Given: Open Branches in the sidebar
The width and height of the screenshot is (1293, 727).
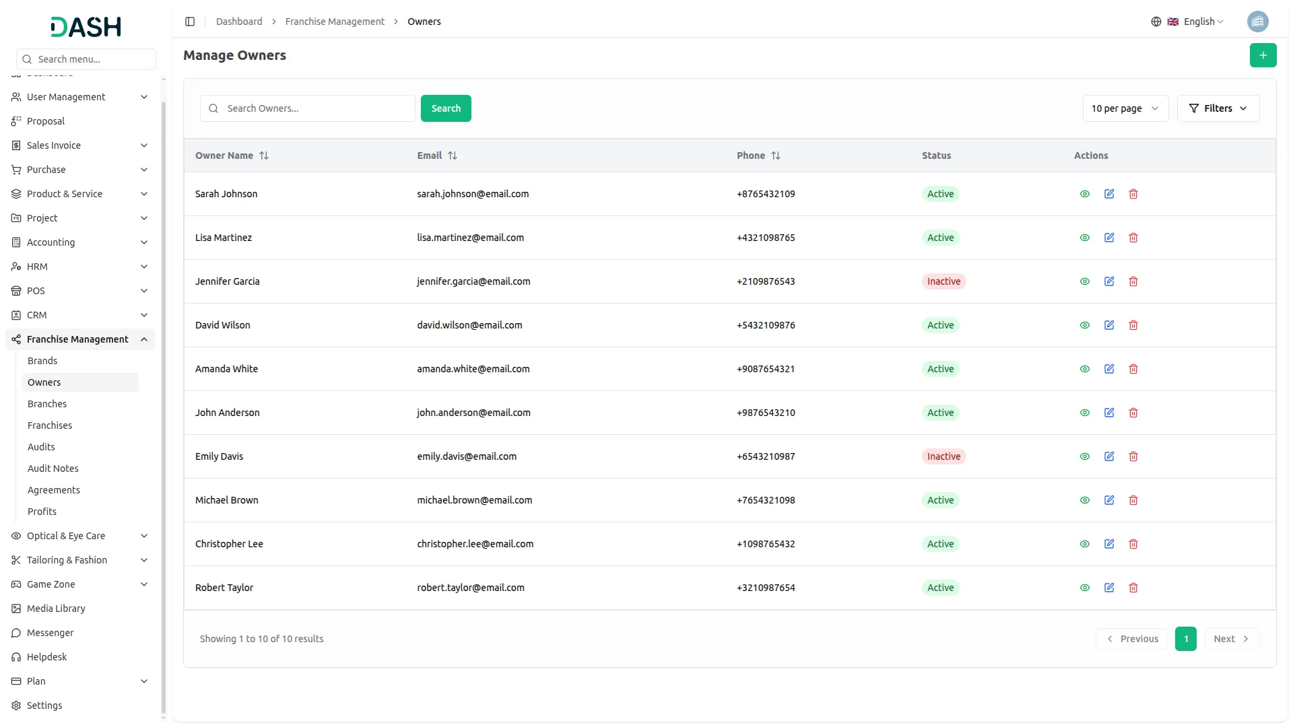Looking at the screenshot, I should [x=47, y=404].
